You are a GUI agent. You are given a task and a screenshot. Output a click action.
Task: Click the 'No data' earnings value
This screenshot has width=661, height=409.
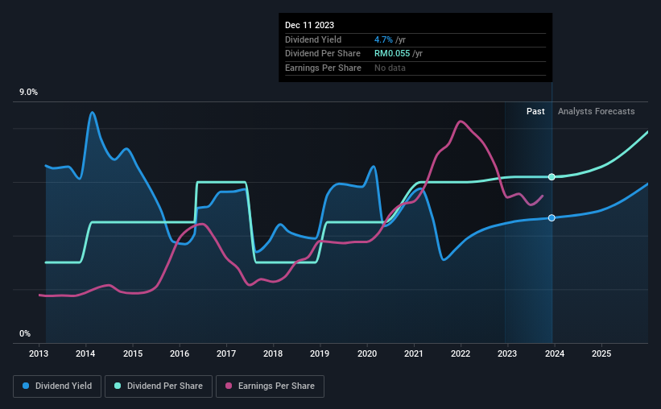tap(390, 68)
